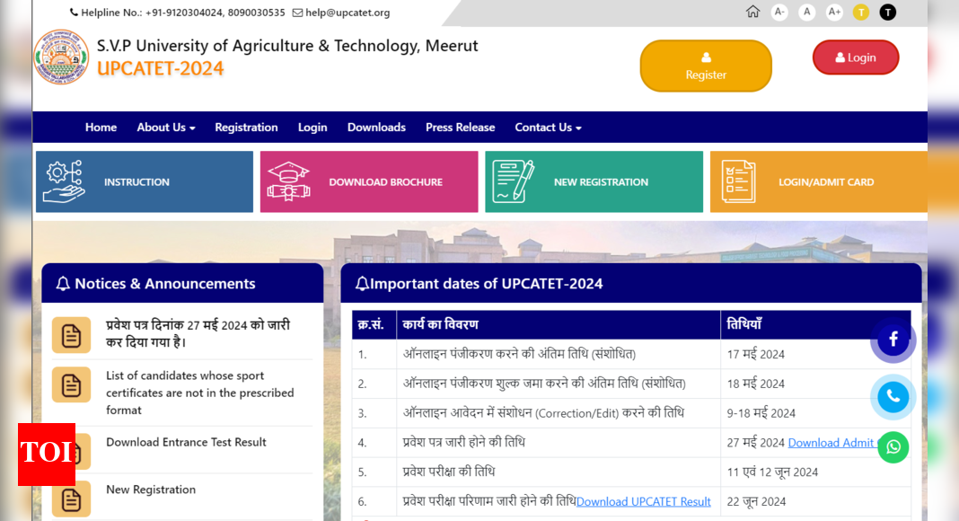Expand the About Us dropdown menu
Viewport: 959px width, 521px height.
point(165,127)
